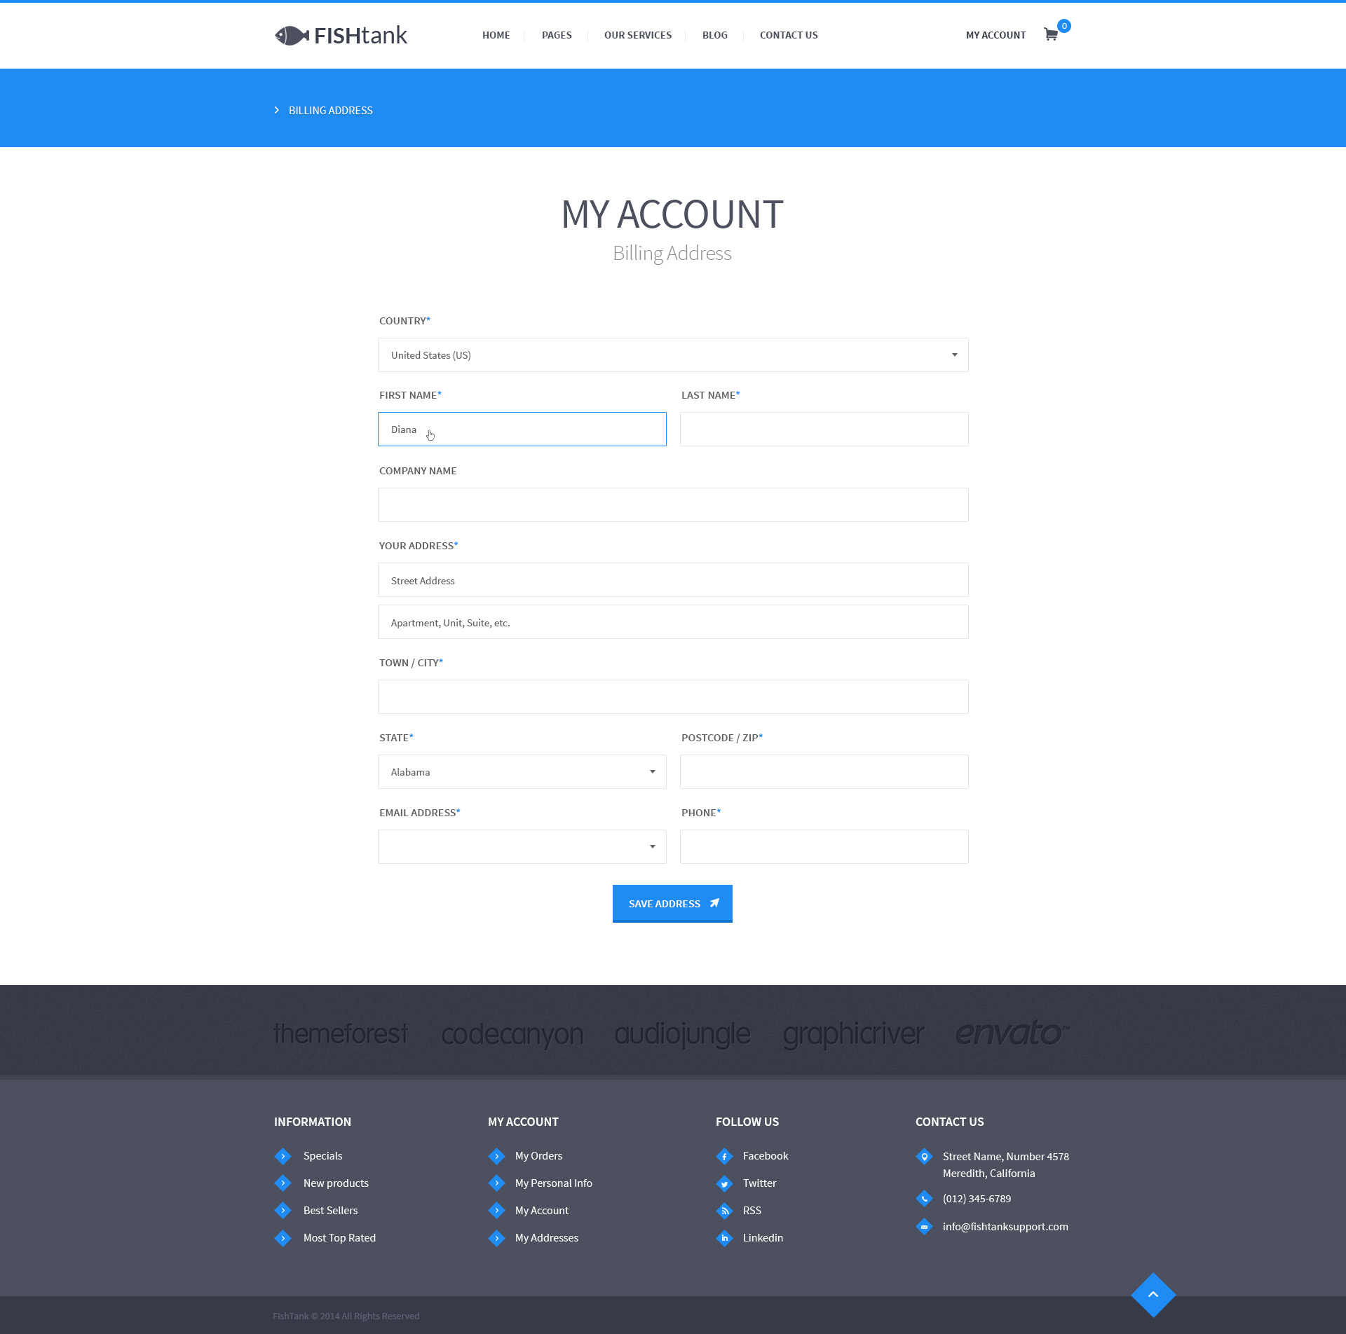Click the Facebook diamond icon in footer
This screenshot has height=1334, width=1346.
(724, 1156)
